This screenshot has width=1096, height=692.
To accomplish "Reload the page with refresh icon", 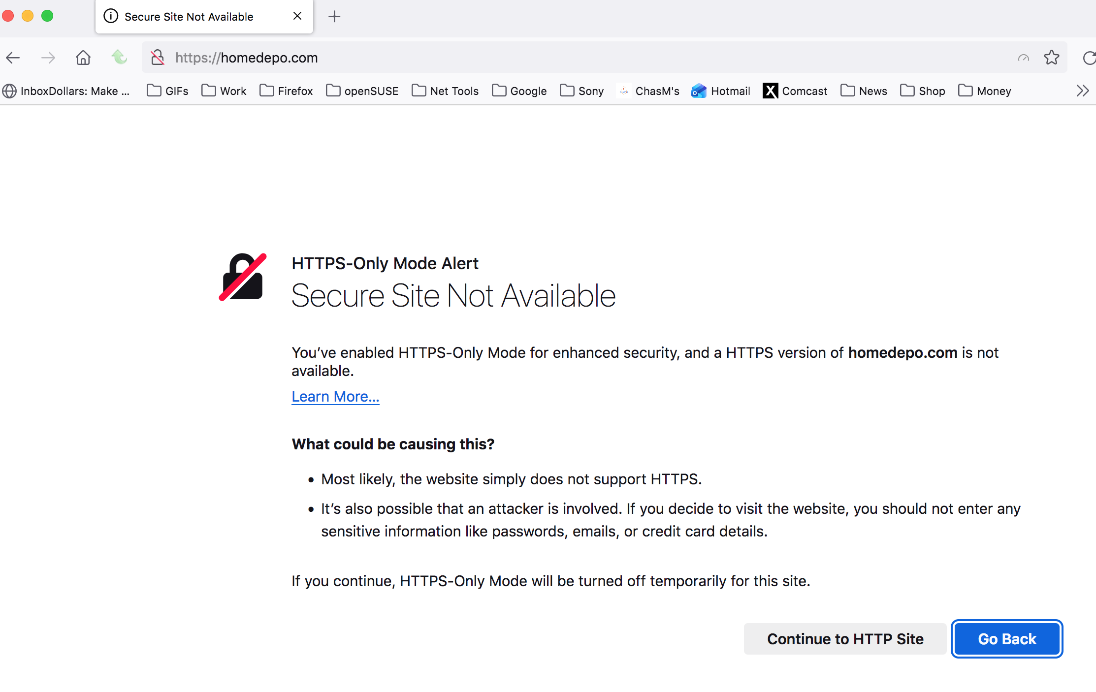I will tap(1089, 58).
